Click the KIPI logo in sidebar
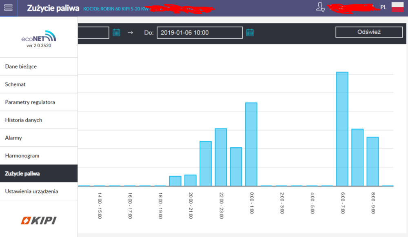The image size is (408, 237). (39, 221)
